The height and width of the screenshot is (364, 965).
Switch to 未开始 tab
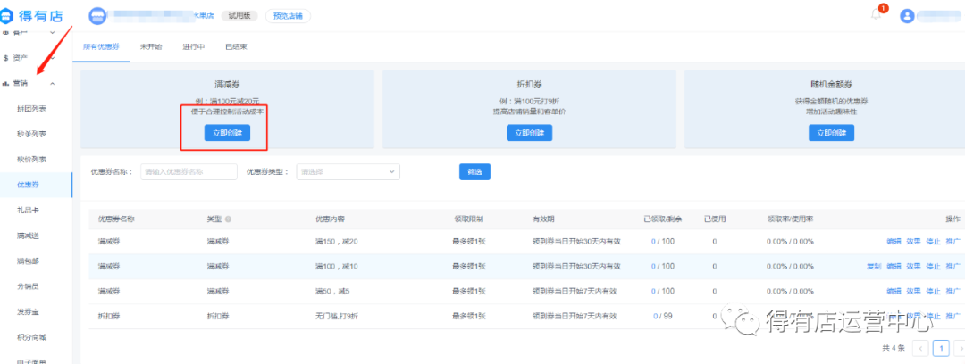coord(151,46)
